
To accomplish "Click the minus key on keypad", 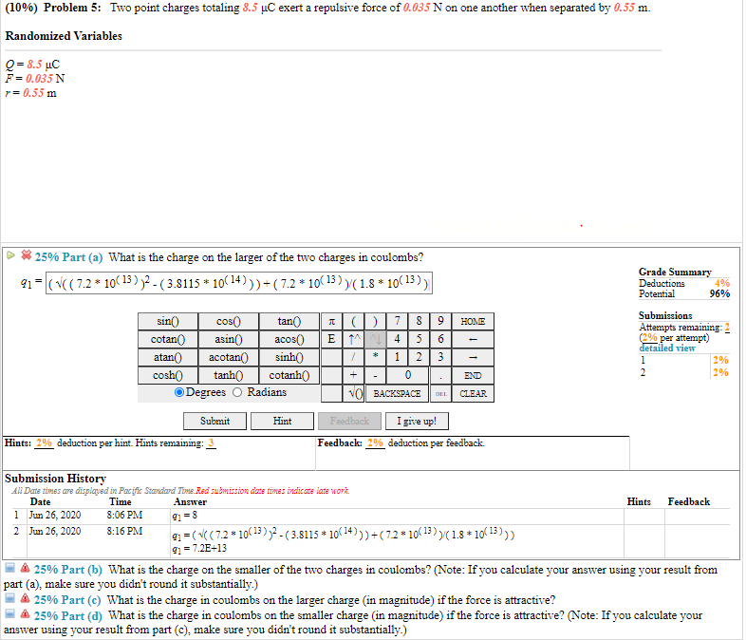I will (376, 375).
